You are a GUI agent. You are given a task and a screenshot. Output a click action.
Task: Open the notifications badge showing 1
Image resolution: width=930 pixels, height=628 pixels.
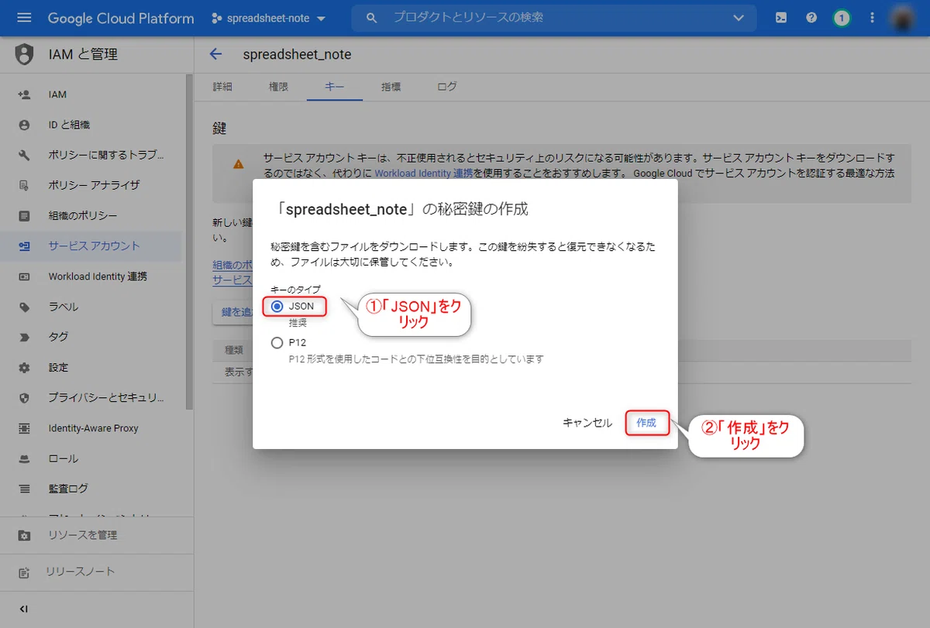pos(842,18)
